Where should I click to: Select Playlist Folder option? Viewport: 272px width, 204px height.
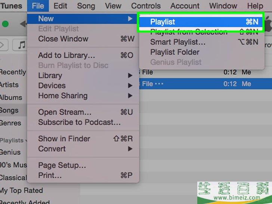(x=202, y=52)
